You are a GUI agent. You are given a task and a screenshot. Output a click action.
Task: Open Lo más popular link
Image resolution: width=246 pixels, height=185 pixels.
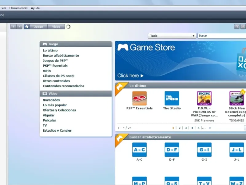(55, 105)
